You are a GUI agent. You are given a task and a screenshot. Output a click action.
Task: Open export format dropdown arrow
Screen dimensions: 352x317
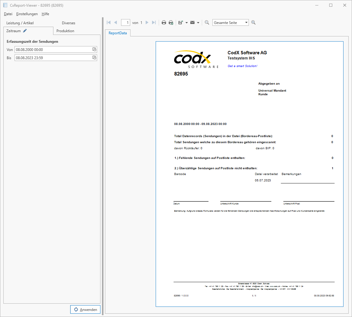pos(187,23)
